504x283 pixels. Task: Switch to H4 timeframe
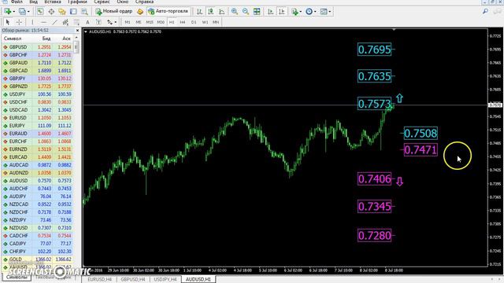(x=183, y=22)
